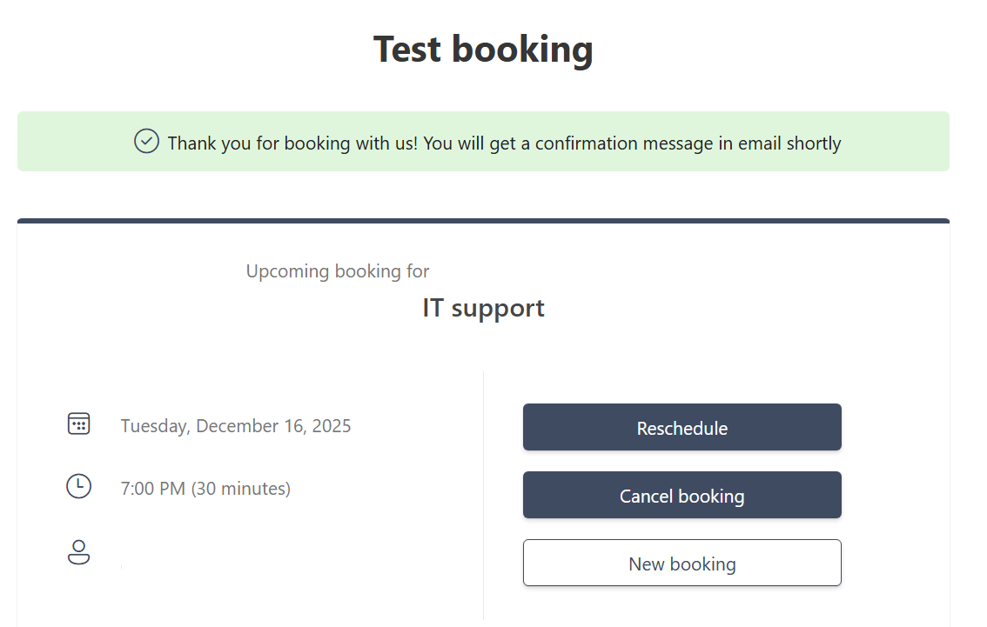Click the calendar icon beside the date
Image resolution: width=987 pixels, height=627 pixels.
(79, 424)
